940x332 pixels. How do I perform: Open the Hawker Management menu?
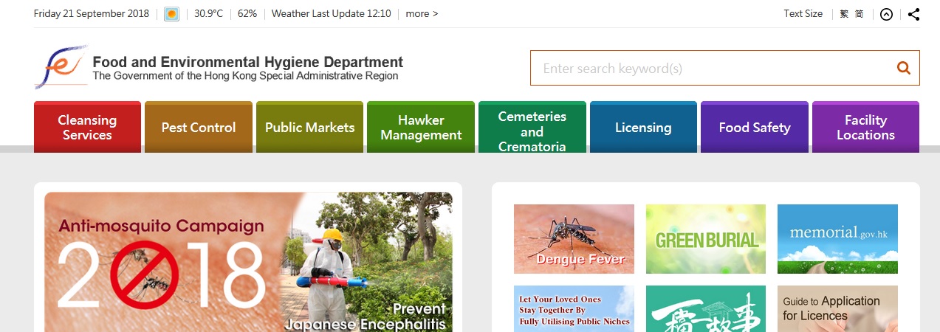[421, 127]
